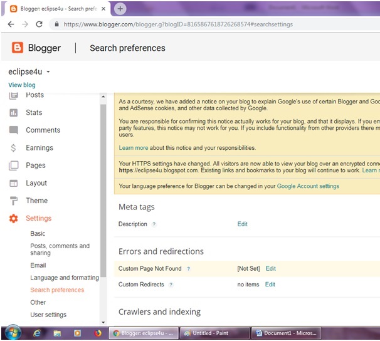This screenshot has width=380, height=341.
Task: Click the Layout icon in sidebar
Action: click(14, 183)
